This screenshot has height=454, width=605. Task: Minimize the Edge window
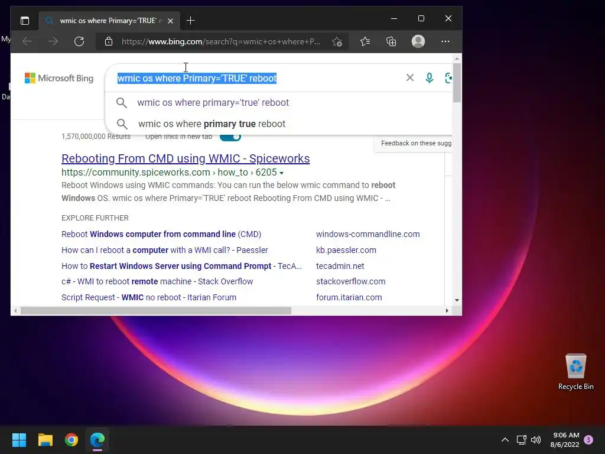click(394, 18)
